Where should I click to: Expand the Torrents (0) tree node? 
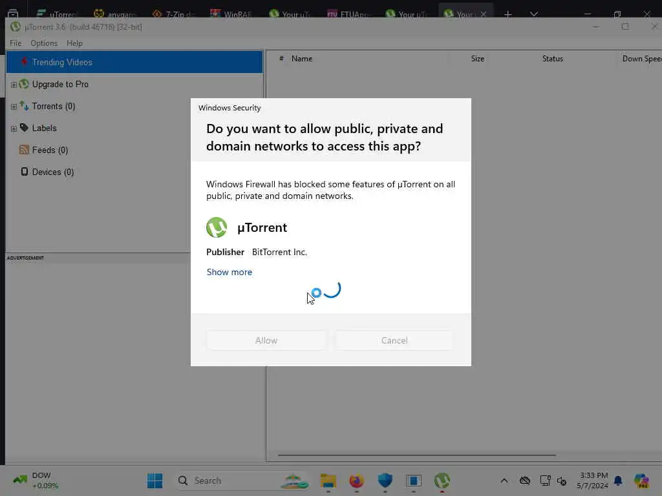pos(14,107)
